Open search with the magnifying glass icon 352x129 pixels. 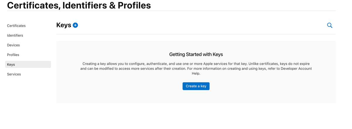click(x=330, y=26)
